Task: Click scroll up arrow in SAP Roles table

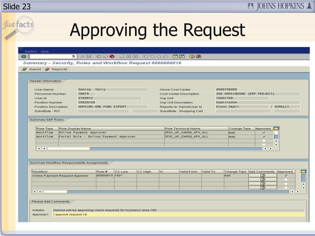Action: point(276,141)
